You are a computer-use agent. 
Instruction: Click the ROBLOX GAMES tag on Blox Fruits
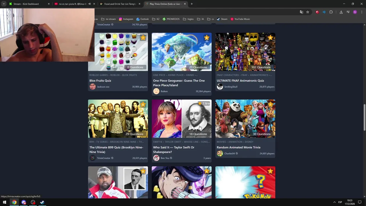pyautogui.click(x=99, y=75)
